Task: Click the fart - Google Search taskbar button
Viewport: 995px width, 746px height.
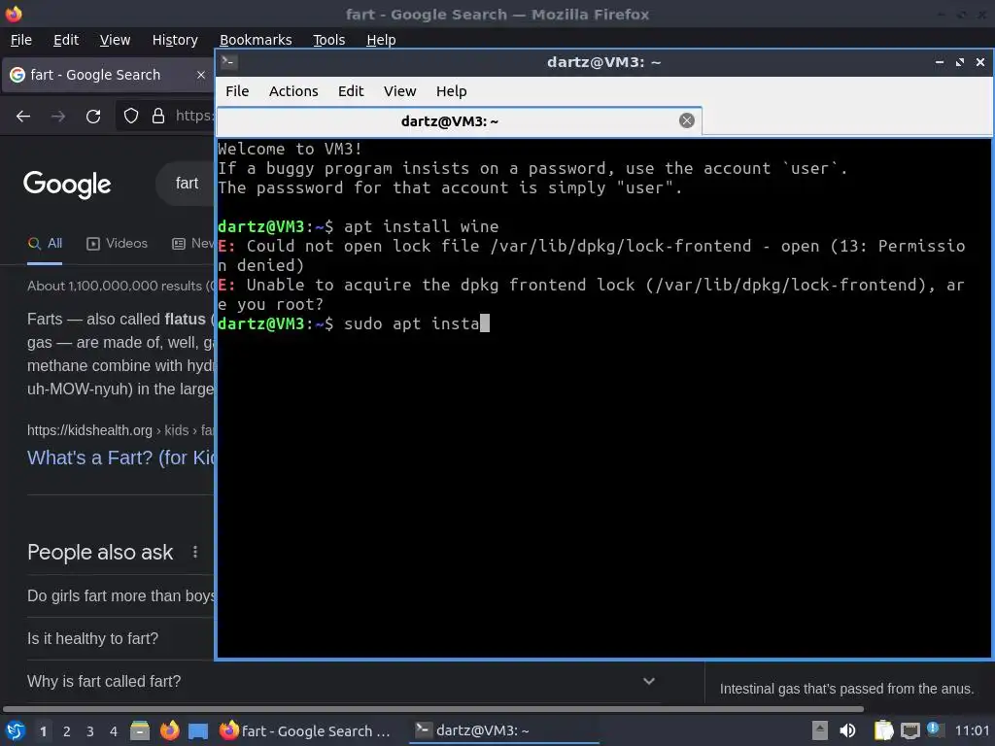Action: [x=305, y=730]
